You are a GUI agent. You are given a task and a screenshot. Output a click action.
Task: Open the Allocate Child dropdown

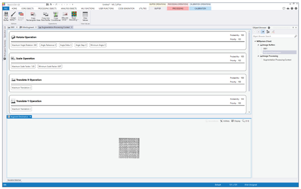(64, 16)
